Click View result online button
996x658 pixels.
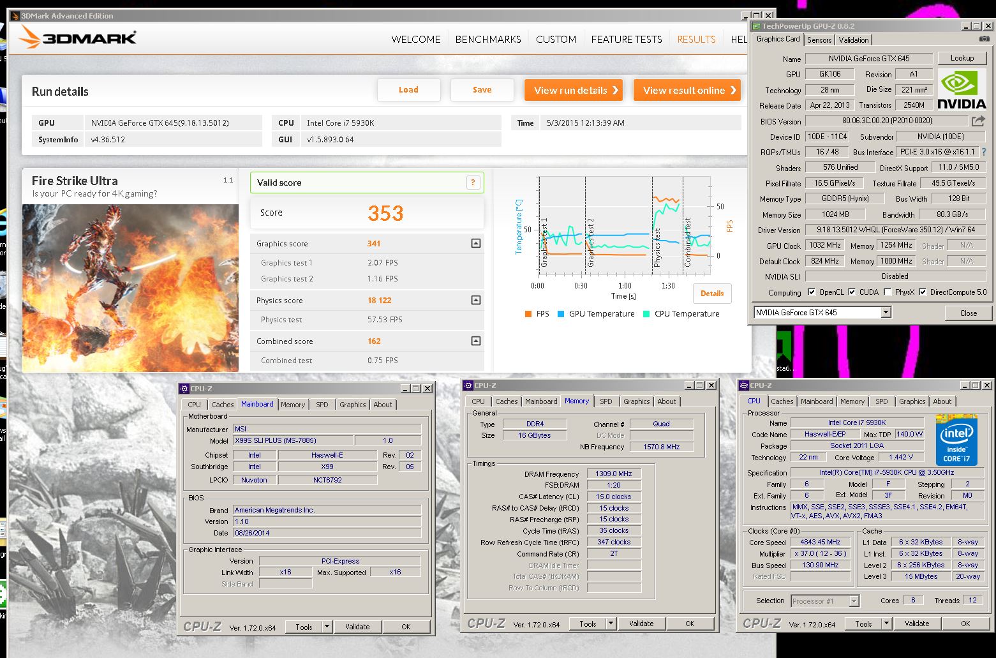pyautogui.click(x=687, y=90)
